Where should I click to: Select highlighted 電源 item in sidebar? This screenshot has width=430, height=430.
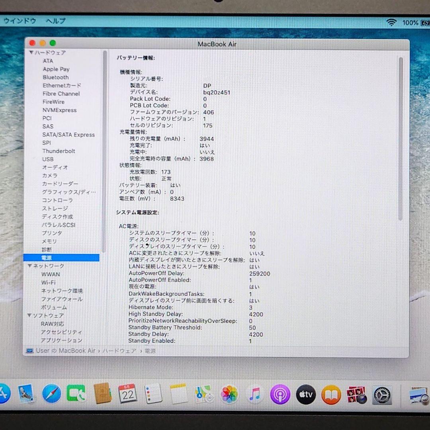[61, 258]
